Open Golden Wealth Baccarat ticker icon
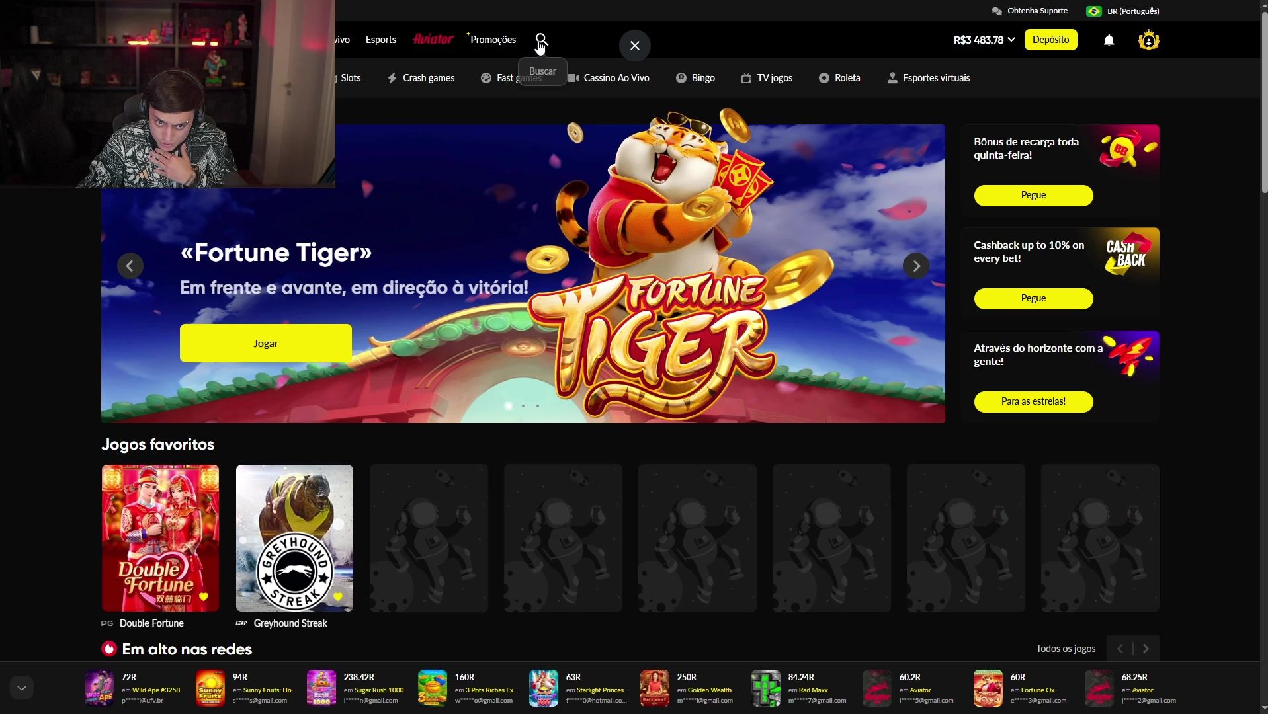The height and width of the screenshot is (714, 1268). click(655, 688)
